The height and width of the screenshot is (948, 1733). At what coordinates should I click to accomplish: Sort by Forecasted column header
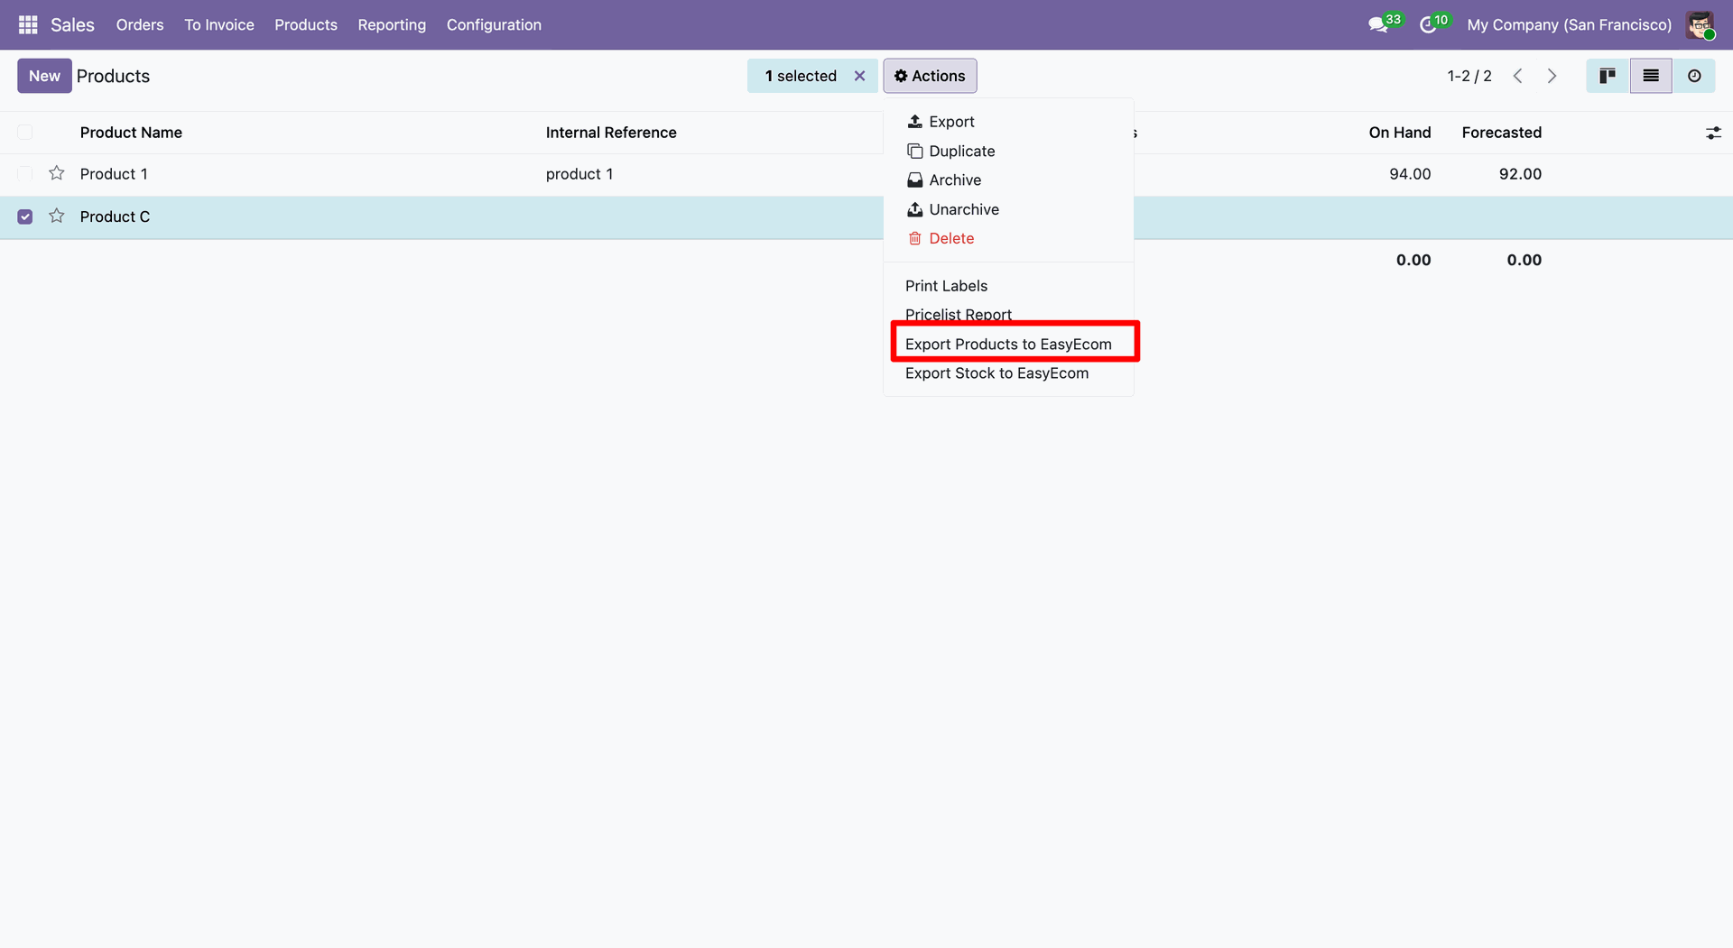click(1501, 133)
